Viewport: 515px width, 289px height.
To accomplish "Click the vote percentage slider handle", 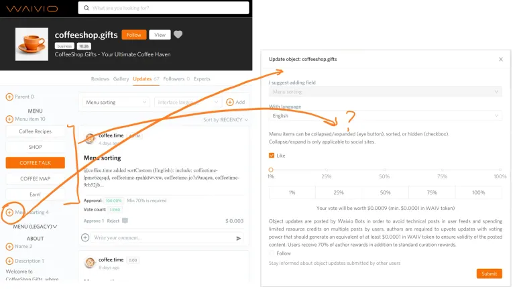I will pos(271,170).
